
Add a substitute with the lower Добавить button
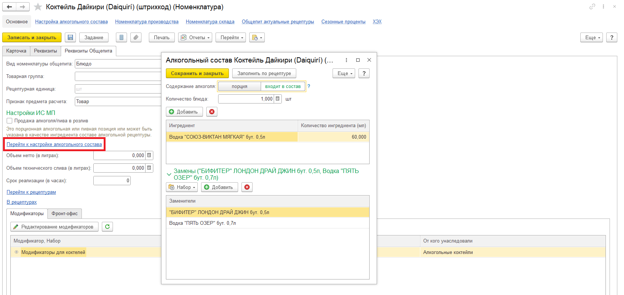[x=219, y=187]
